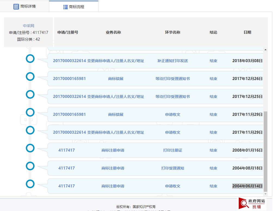
Task: Click 政府网站找错 text label
Action: coord(256,204)
